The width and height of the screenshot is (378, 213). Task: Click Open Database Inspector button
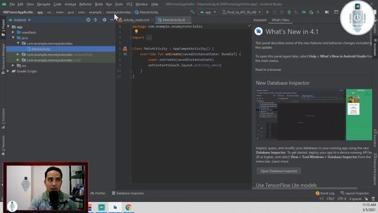point(279,171)
